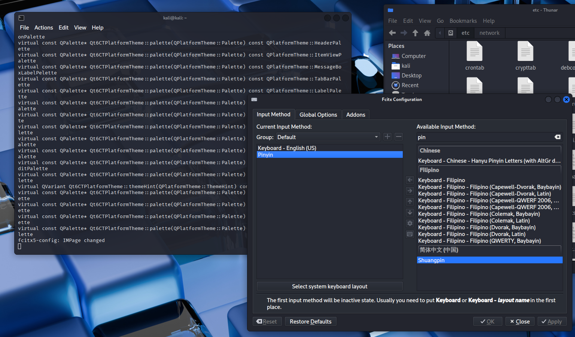Open configure gear for selected input method

[410, 224]
